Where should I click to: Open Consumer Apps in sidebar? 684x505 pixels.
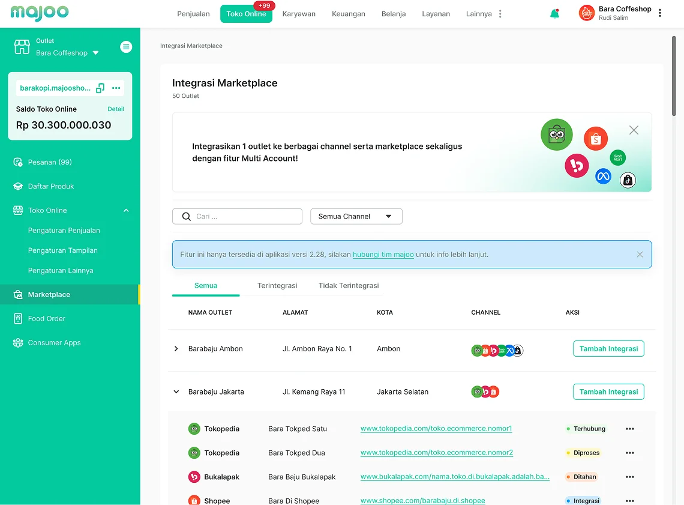click(54, 343)
